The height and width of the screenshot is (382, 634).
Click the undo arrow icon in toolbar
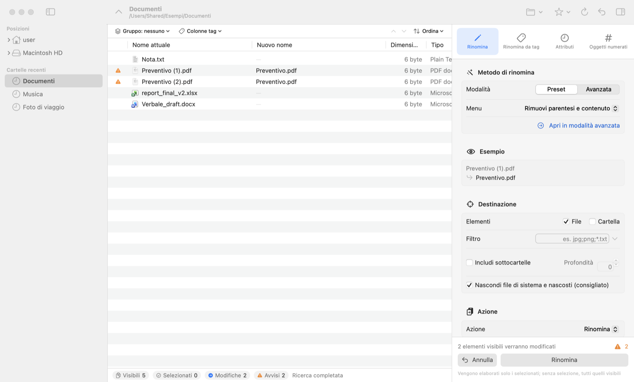click(602, 12)
